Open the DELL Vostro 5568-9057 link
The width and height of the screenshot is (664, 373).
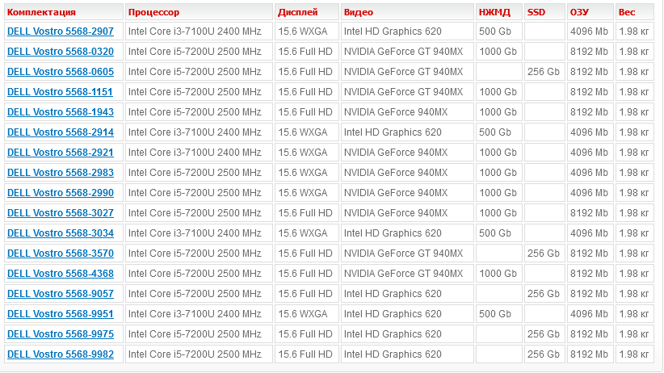pos(61,294)
